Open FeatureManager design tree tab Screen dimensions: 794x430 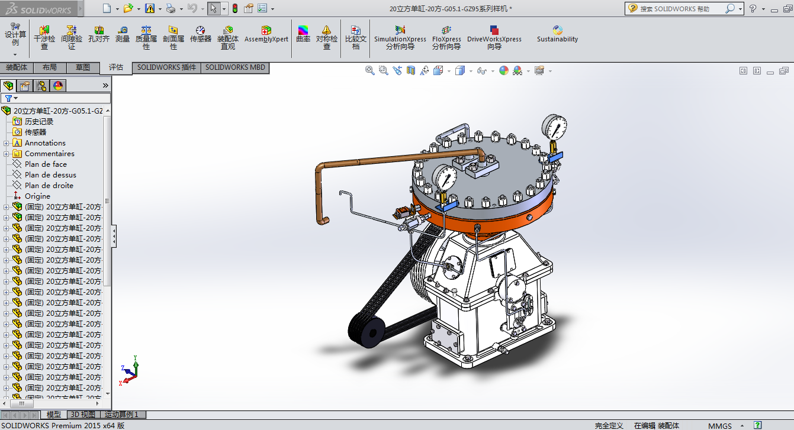8,86
